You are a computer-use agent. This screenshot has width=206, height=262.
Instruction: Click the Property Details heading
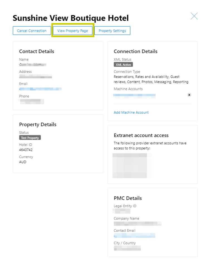pos(38,124)
